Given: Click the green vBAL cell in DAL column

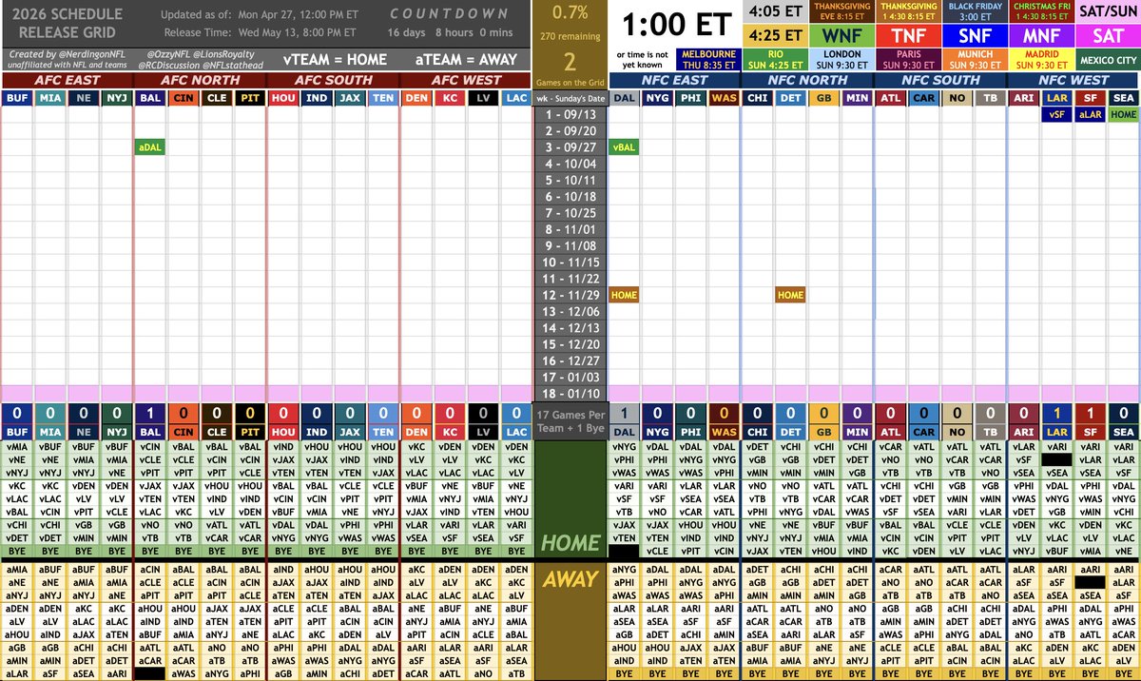Looking at the screenshot, I should click(x=625, y=147).
